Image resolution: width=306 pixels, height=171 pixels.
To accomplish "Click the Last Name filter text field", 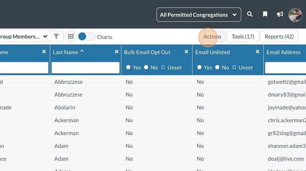I will pyautogui.click(x=85, y=68).
